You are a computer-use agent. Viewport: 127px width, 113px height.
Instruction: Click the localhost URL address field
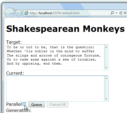click(55, 13)
